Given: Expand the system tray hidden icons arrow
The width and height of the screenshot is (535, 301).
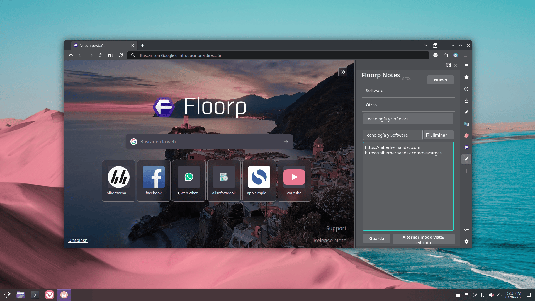Looking at the screenshot, I should point(499,295).
